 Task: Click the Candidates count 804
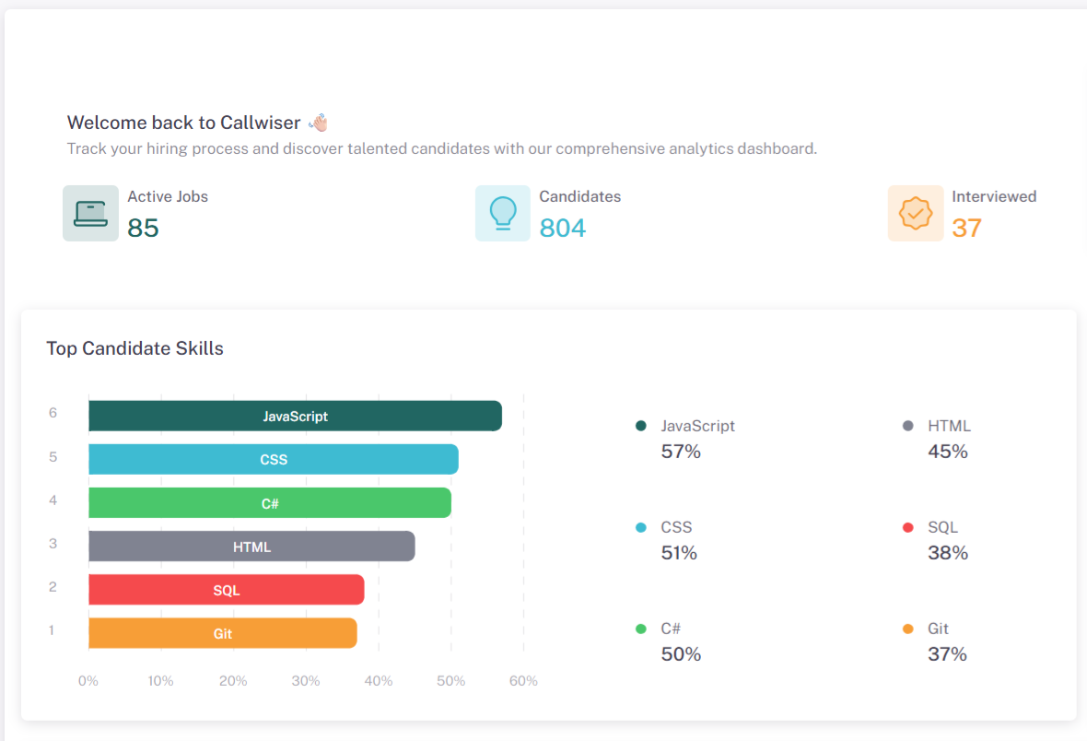pos(562,227)
